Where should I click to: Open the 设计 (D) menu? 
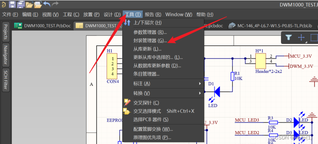click(112, 14)
